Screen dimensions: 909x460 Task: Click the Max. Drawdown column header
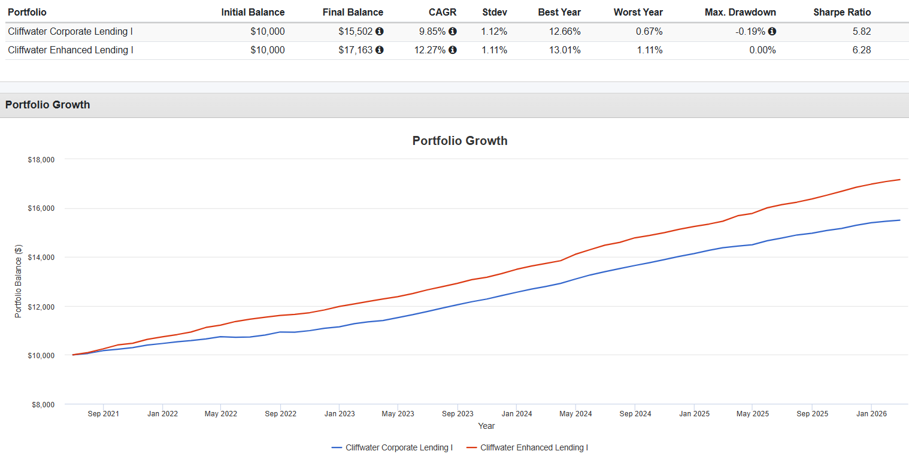click(740, 12)
